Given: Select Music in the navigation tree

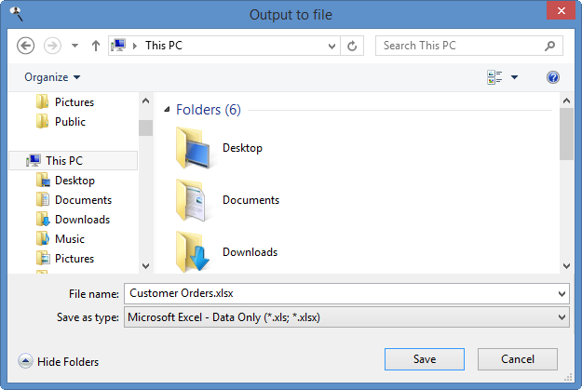Looking at the screenshot, I should tap(69, 239).
